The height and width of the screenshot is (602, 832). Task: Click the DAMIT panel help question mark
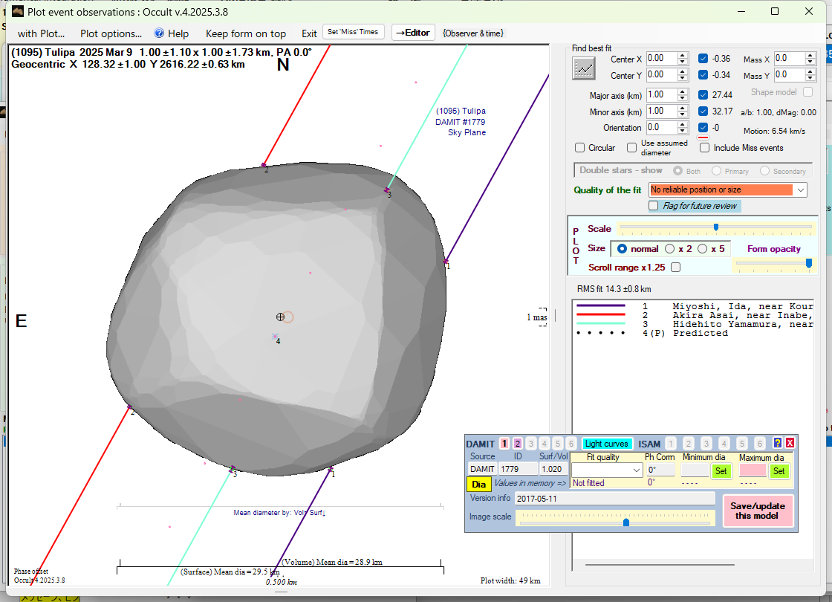tap(778, 444)
